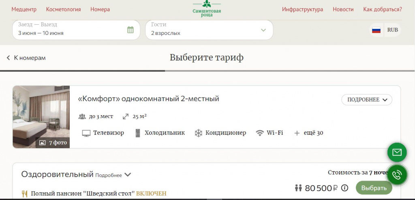The height and width of the screenshot is (200, 415).
Task: Click the Заезд — Выезд date field
Action: click(69, 30)
